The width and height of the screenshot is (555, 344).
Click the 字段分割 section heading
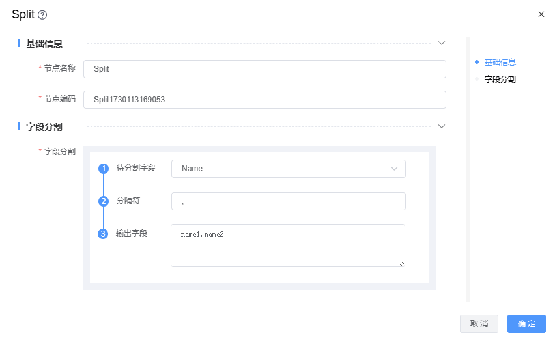[x=44, y=126]
